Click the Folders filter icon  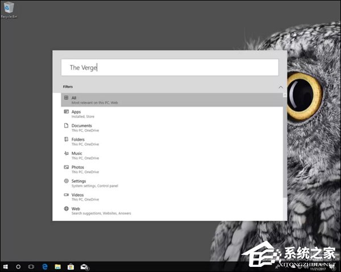(66, 139)
